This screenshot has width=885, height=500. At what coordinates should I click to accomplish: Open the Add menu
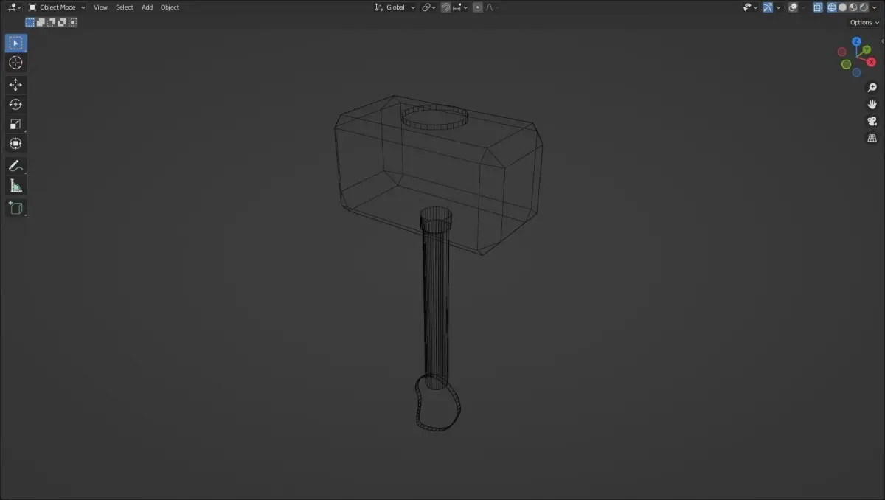147,7
